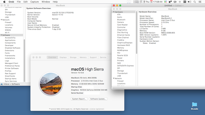Select Preference Panes in the sidebar

[x=12, y=66]
